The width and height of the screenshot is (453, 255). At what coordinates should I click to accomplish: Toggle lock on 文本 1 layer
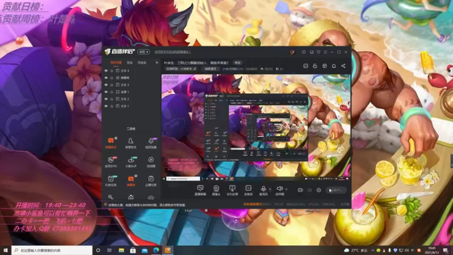[112, 106]
